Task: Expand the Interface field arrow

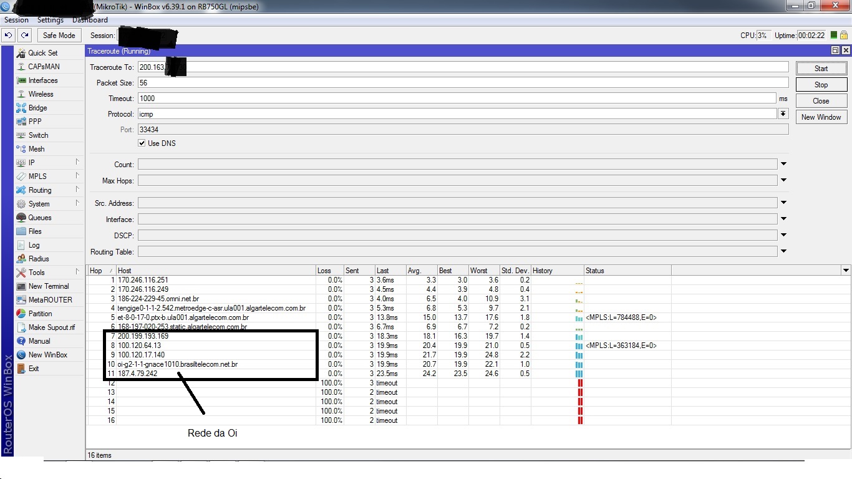Action: [x=783, y=219]
